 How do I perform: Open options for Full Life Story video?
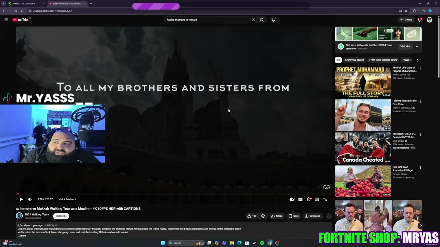tap(420, 68)
